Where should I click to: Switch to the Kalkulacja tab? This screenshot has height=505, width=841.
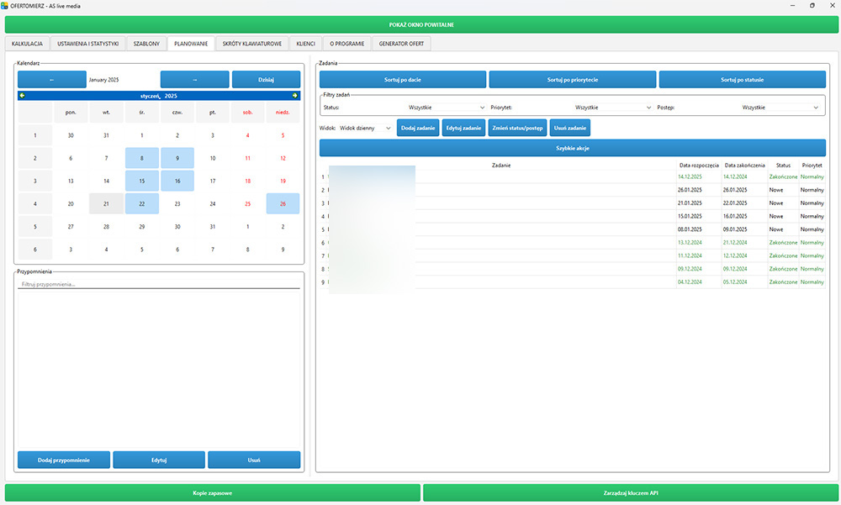[x=27, y=43]
